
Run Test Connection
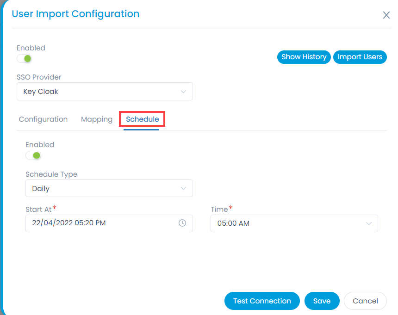tap(262, 301)
